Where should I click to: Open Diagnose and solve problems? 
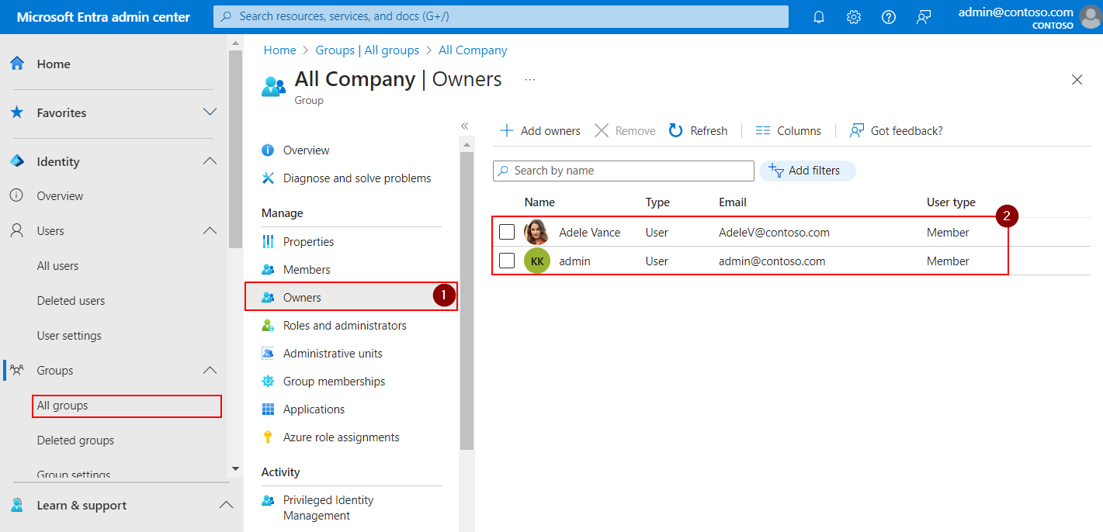(357, 178)
